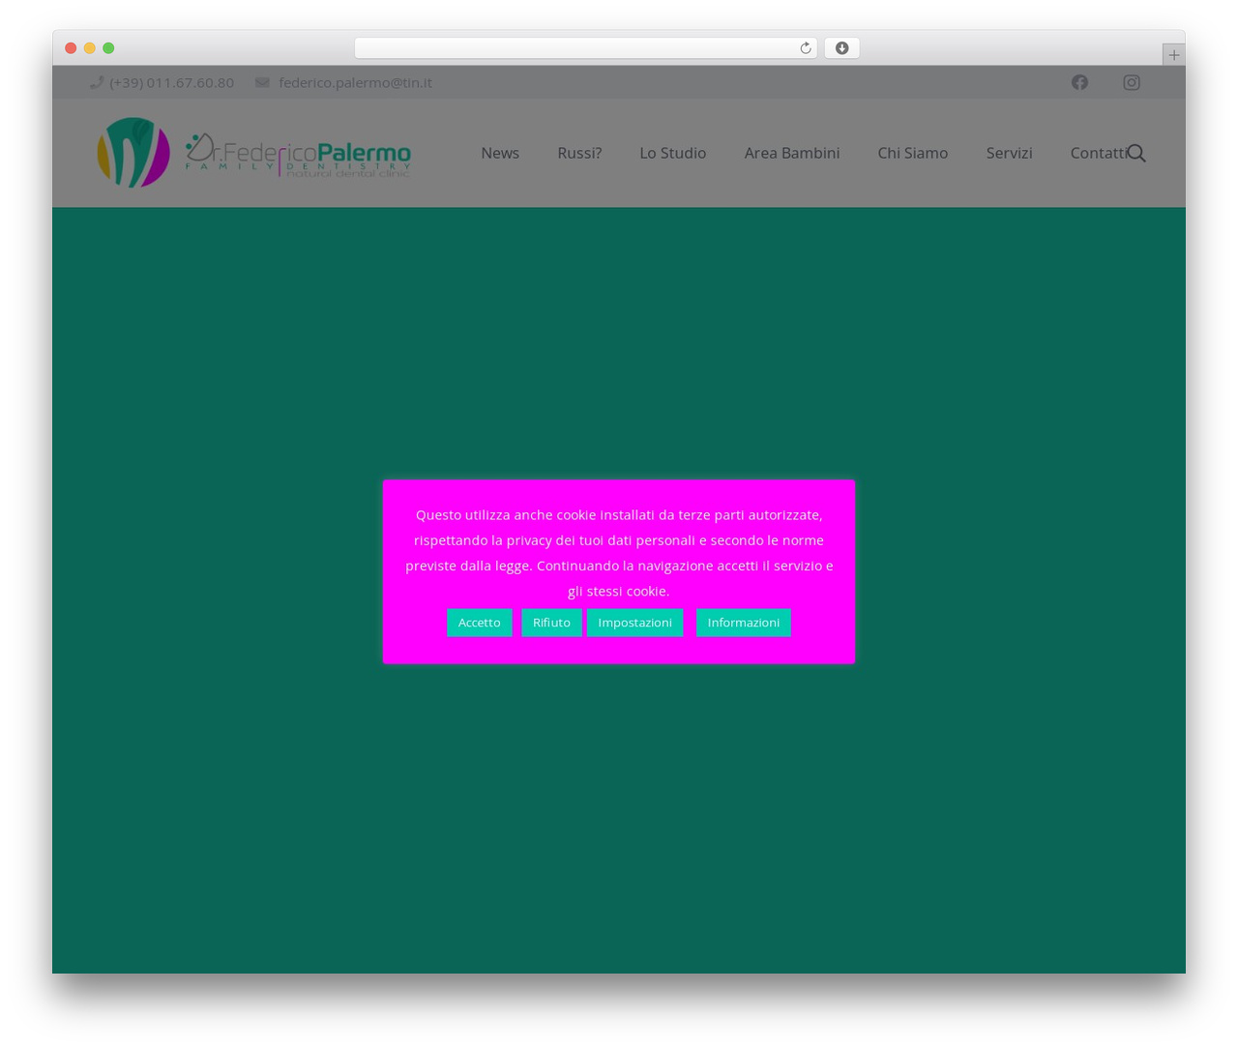Select Servizi in navigation

point(1009,153)
